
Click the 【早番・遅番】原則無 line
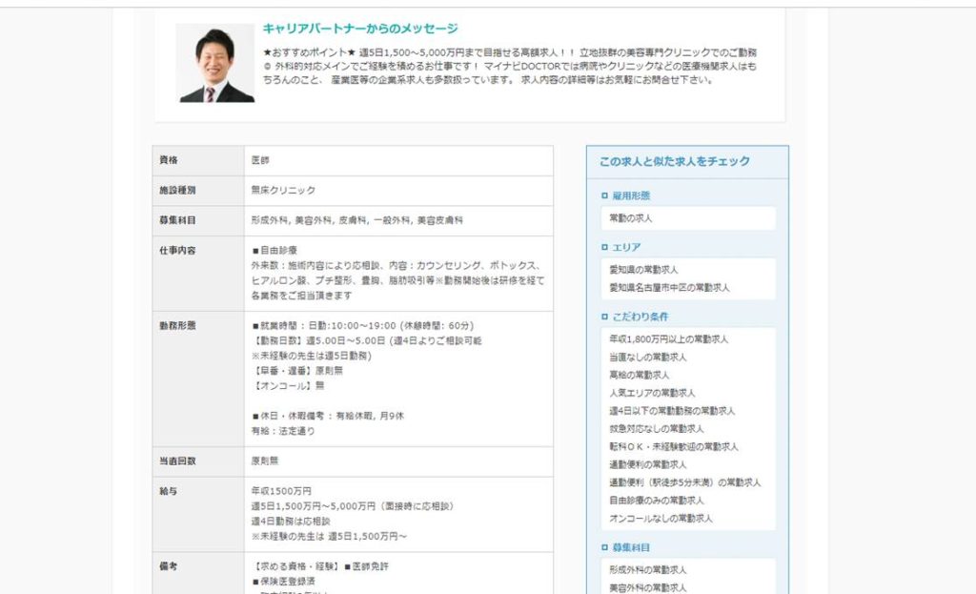297,371
